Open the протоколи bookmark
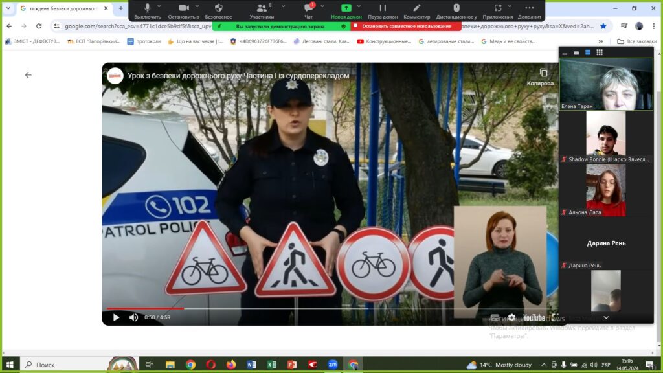 (x=144, y=41)
